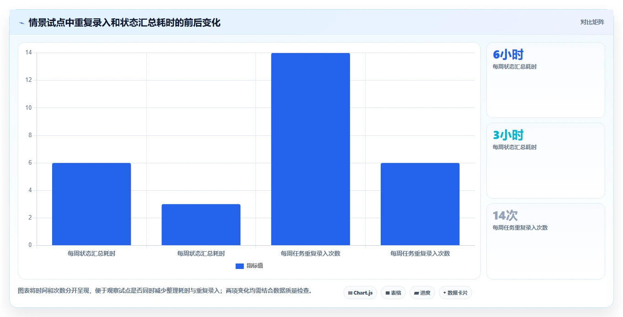
Task: Select the 表格 chip
Action: tap(393, 293)
